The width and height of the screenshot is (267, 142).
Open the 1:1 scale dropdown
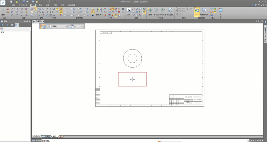(x=79, y=26)
